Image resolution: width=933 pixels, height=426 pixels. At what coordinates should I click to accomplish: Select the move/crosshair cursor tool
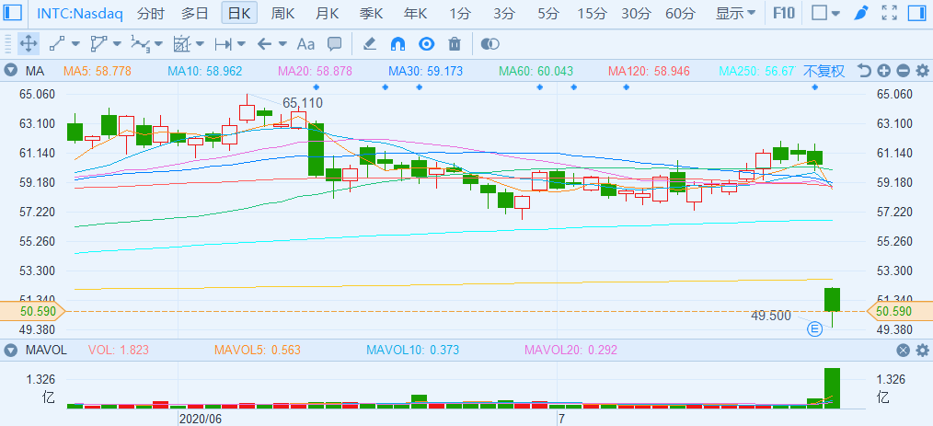click(28, 43)
